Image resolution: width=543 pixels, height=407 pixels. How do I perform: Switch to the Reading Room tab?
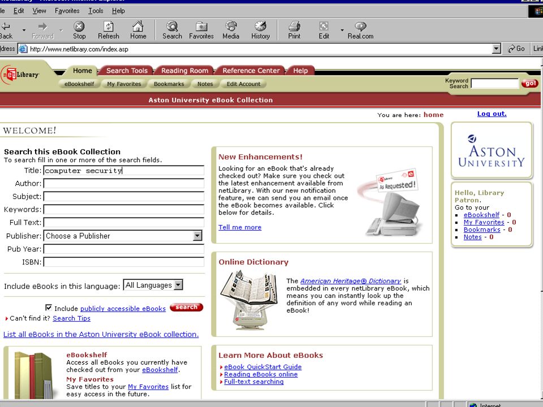(184, 71)
